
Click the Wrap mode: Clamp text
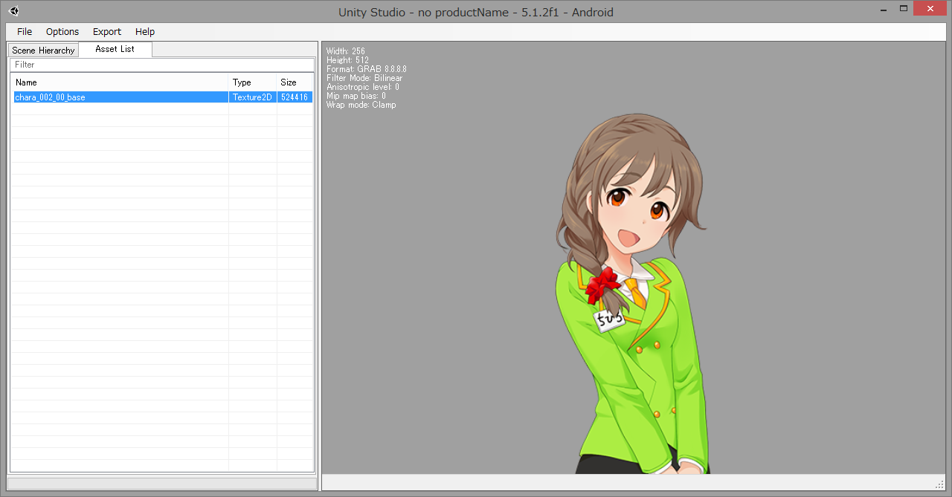pyautogui.click(x=361, y=105)
